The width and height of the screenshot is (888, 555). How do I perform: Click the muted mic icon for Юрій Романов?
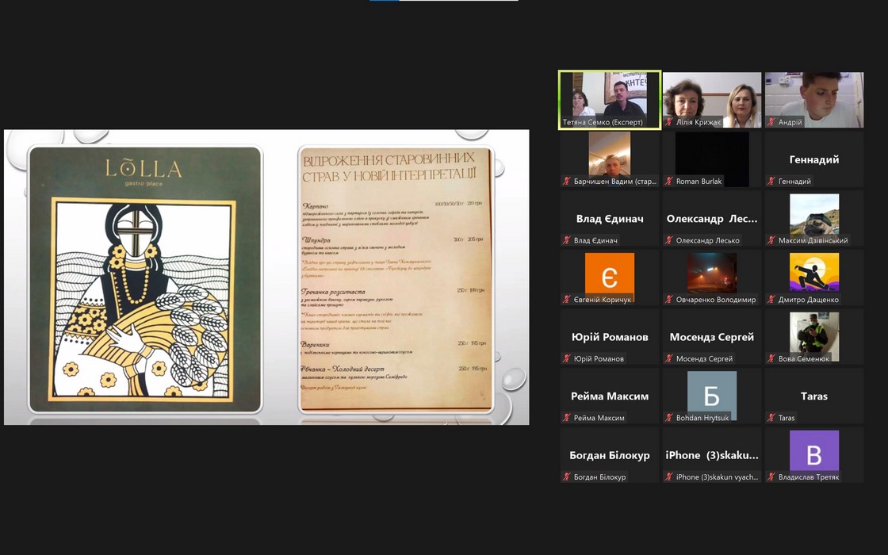tap(567, 359)
